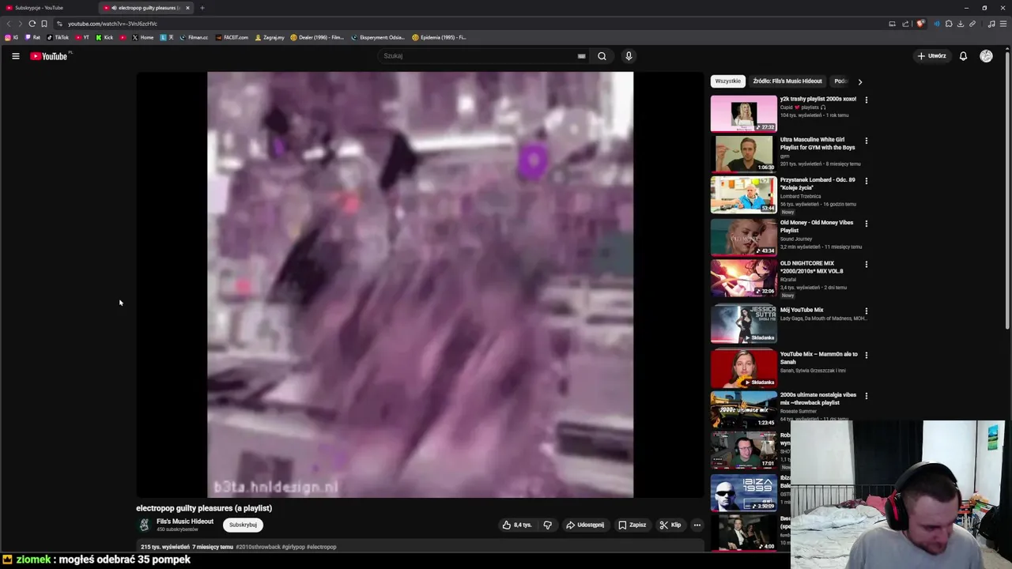Open the on-screen keyboard in the search box
Screen dimensions: 1012x569
[581, 56]
